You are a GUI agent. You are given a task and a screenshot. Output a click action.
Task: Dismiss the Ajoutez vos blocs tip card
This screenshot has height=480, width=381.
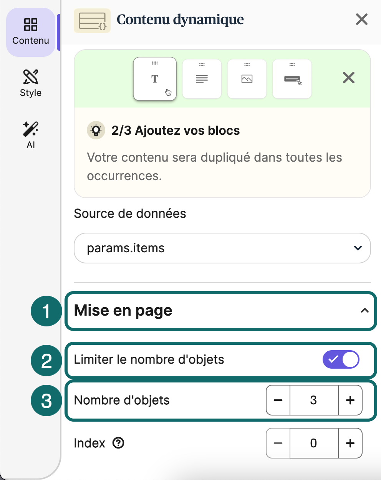click(x=349, y=78)
